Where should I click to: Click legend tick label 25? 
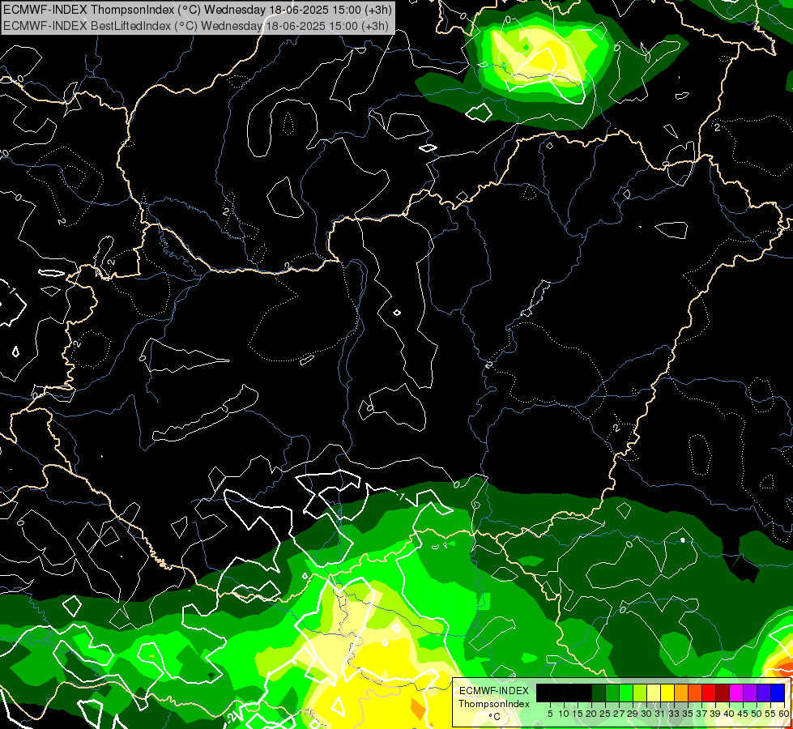tap(605, 714)
